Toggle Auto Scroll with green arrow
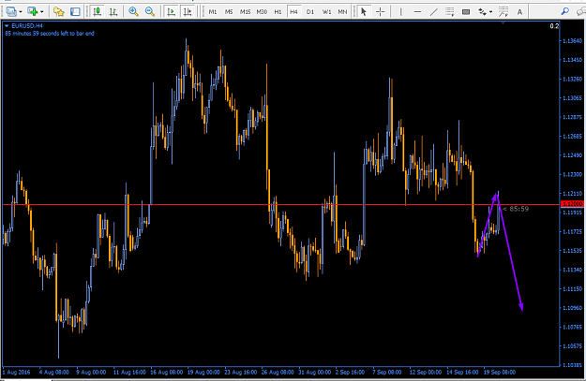Viewport: 586px width, 381px height. 172,12
